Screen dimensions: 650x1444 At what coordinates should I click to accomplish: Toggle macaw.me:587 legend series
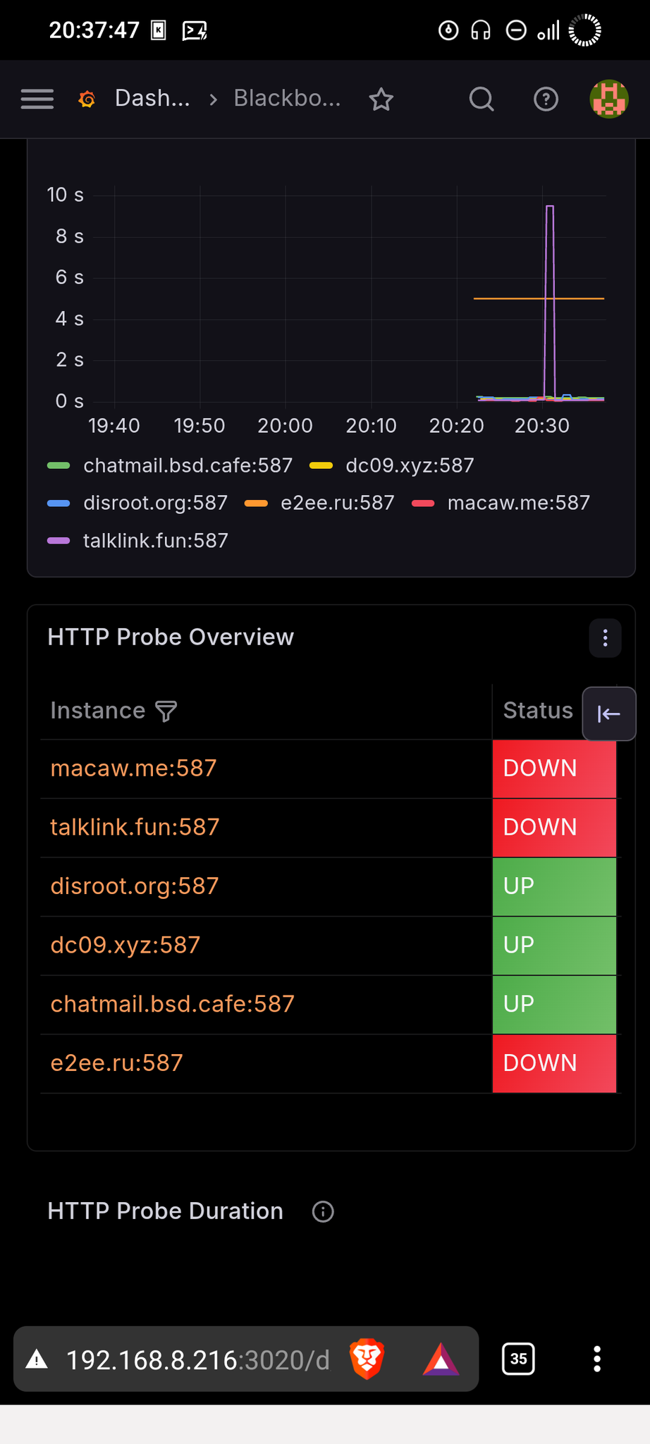tap(518, 503)
